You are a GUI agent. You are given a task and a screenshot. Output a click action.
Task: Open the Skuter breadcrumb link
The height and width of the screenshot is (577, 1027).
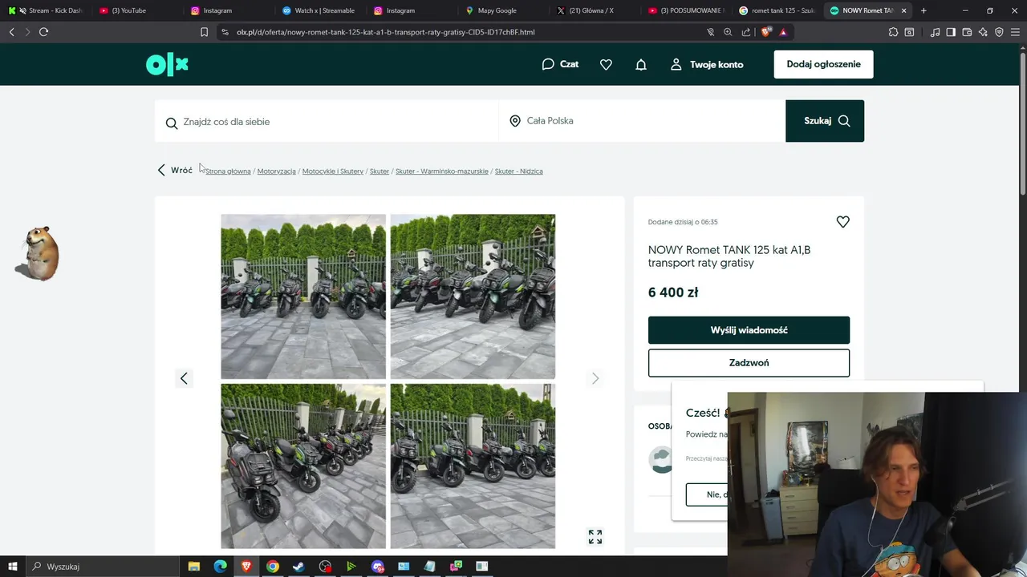[x=380, y=171]
